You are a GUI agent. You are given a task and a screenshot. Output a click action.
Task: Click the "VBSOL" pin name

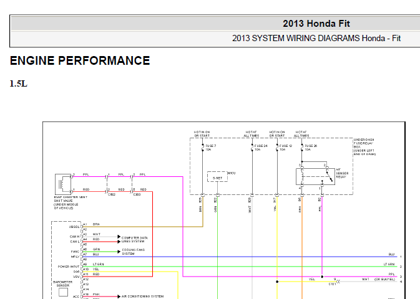click(74, 227)
